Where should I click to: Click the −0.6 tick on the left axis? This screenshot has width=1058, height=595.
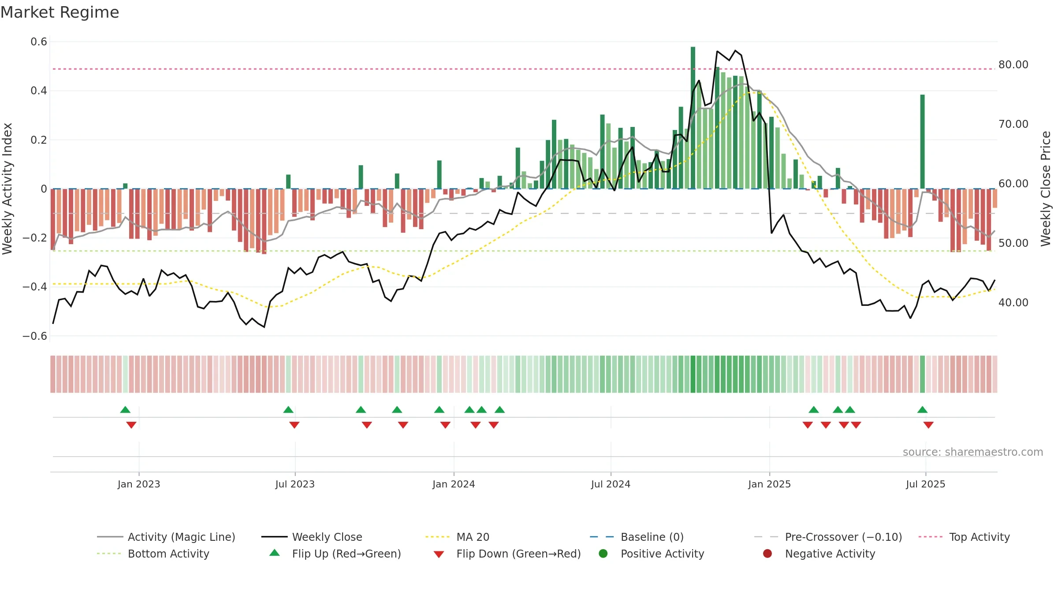[34, 336]
